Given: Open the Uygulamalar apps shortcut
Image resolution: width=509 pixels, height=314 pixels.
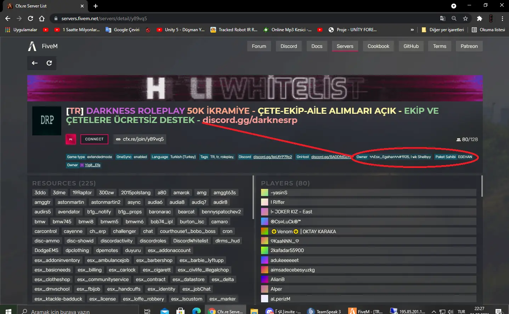Looking at the screenshot, I should (22, 30).
